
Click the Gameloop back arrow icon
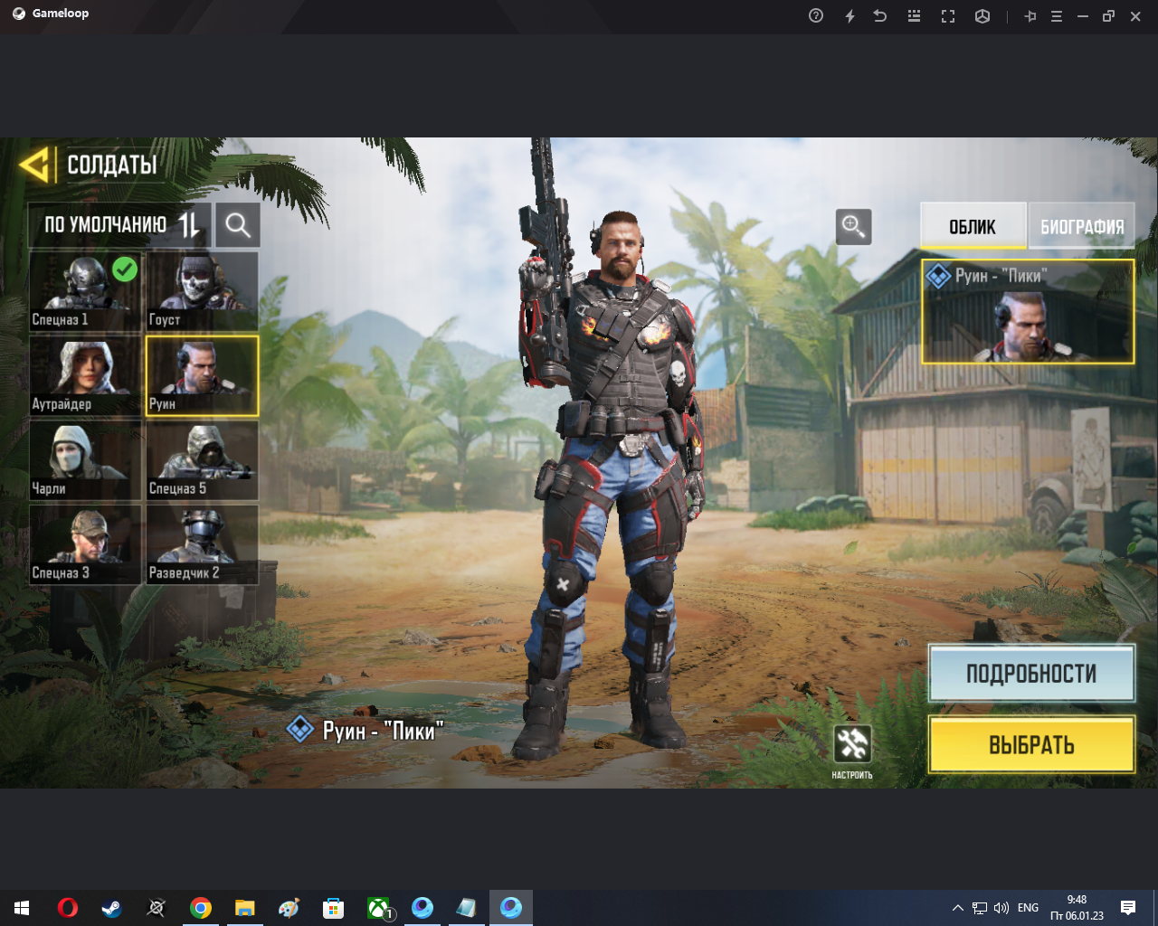coord(880,16)
